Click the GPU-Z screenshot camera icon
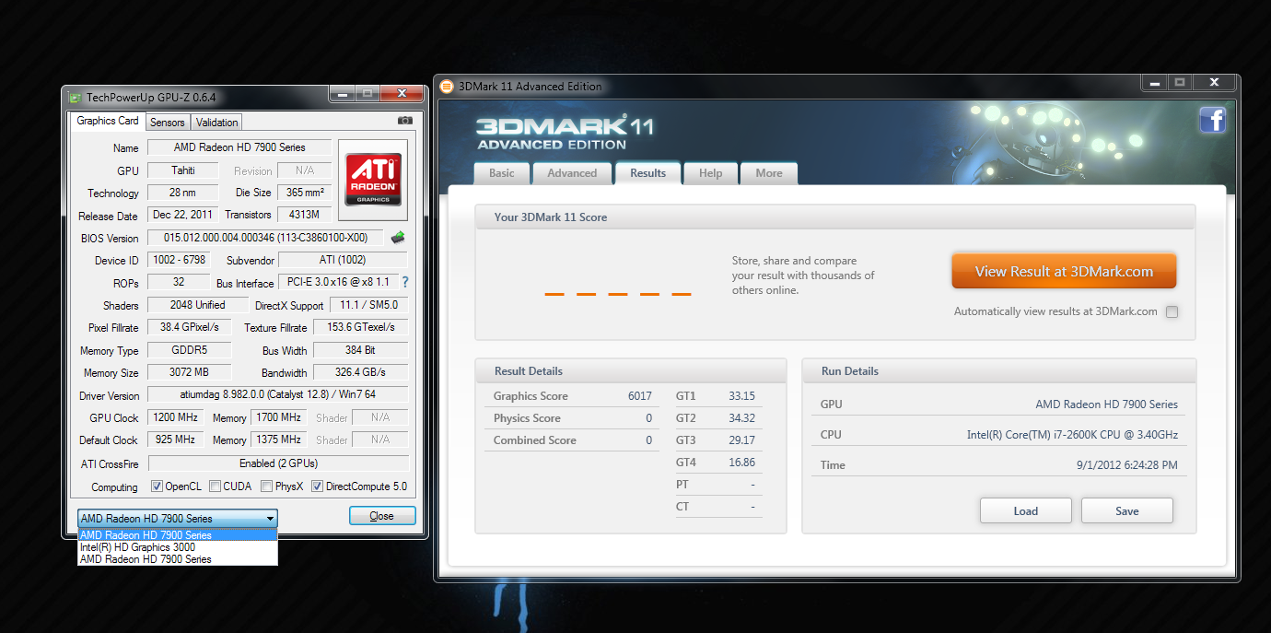The width and height of the screenshot is (1271, 633). (405, 121)
